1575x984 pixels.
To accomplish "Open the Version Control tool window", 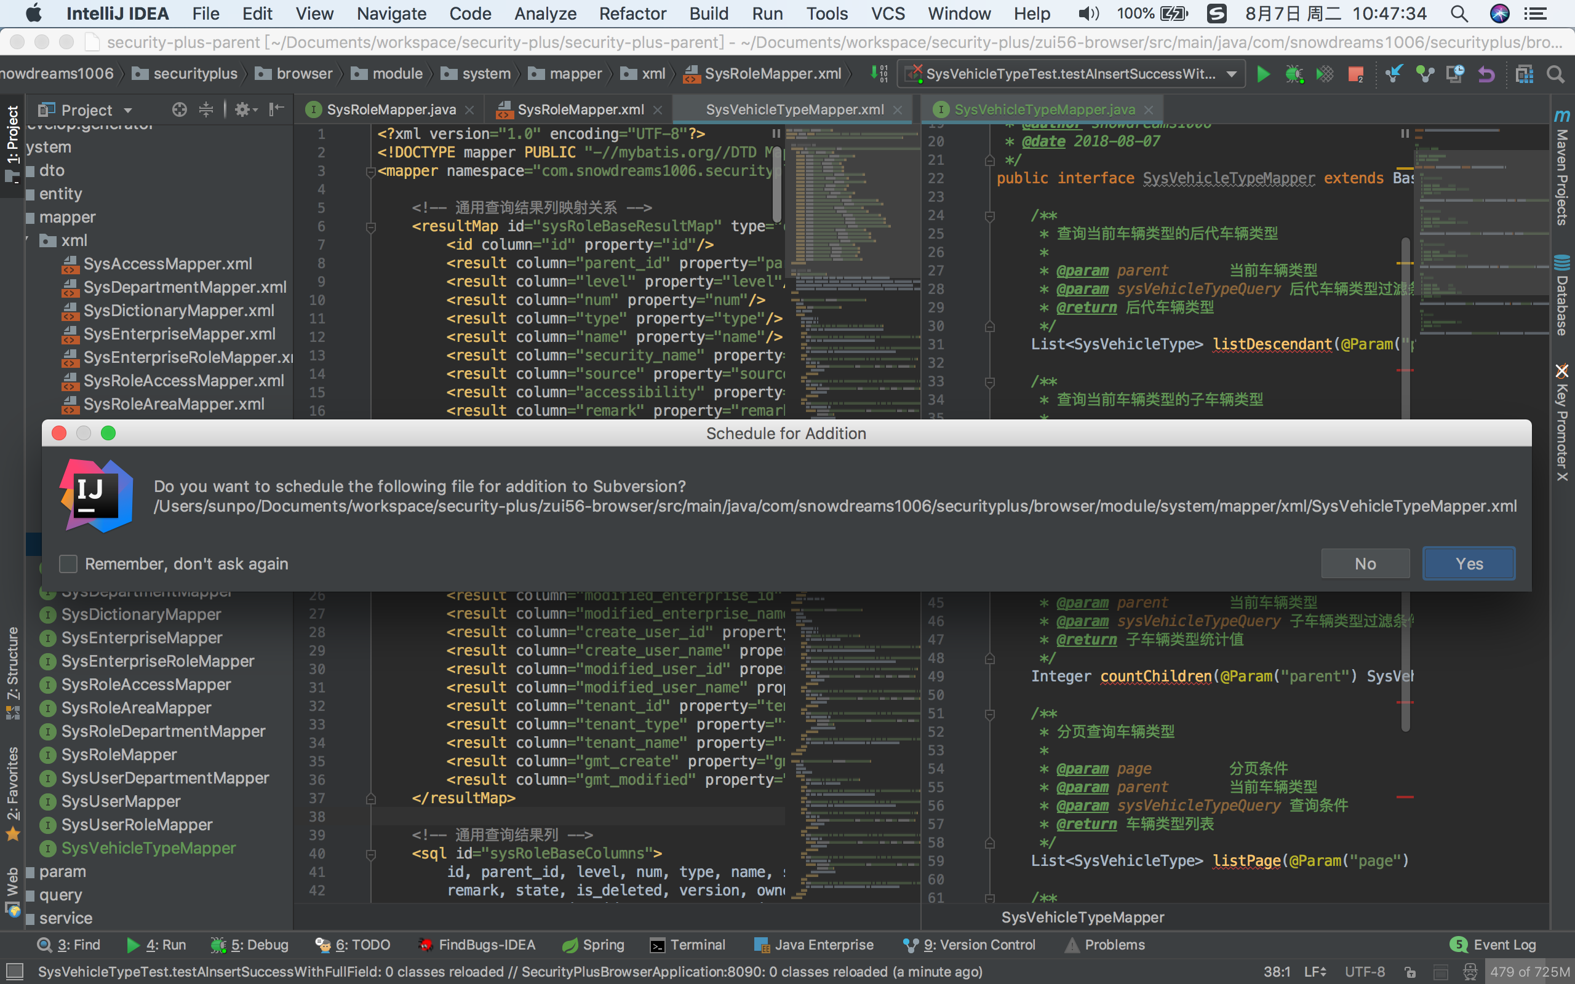I will click(x=969, y=944).
